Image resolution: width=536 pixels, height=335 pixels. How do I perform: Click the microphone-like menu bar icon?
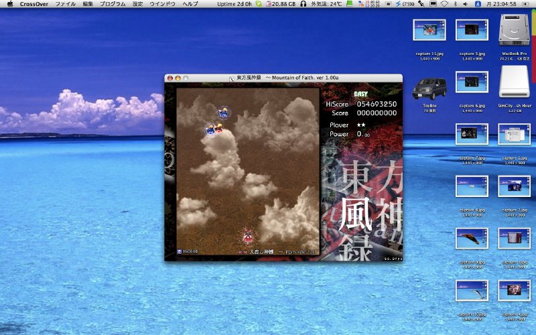pos(421,4)
